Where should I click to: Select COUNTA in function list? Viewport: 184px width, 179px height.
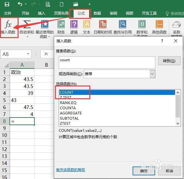(117, 108)
